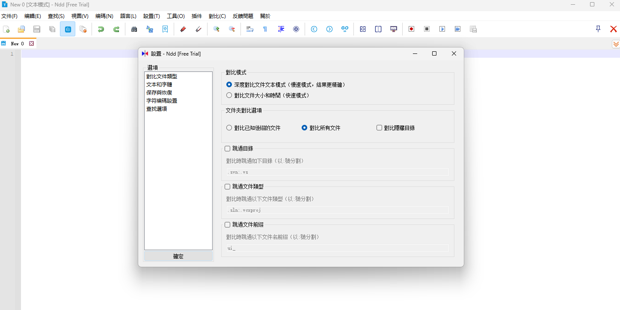The height and width of the screenshot is (310, 620).
Task: Click the GO to line icon
Action: click(x=345, y=29)
